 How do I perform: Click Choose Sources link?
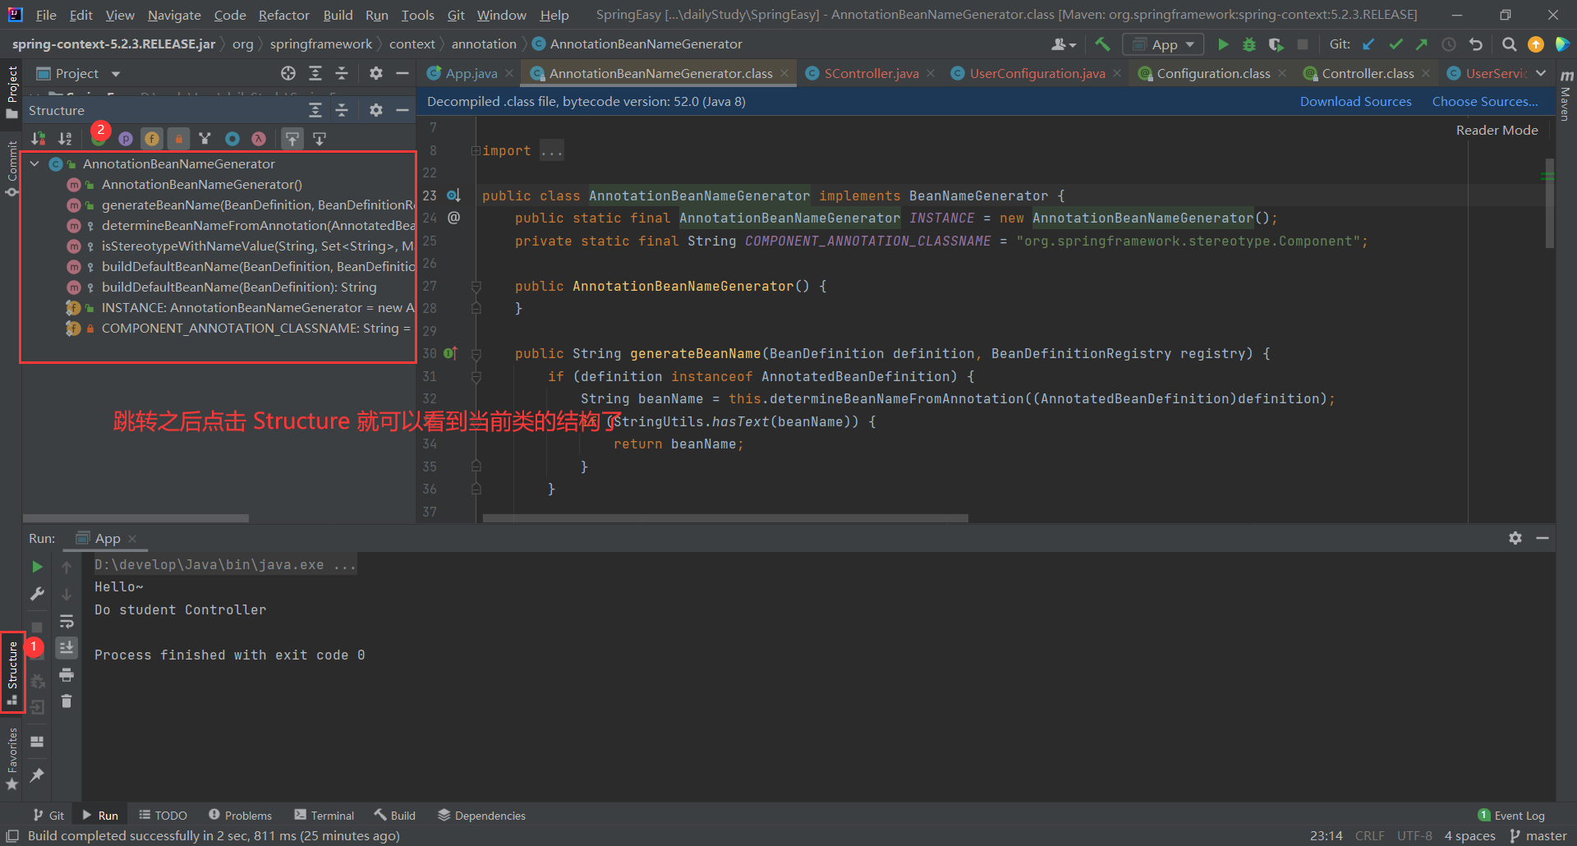[x=1485, y=102]
